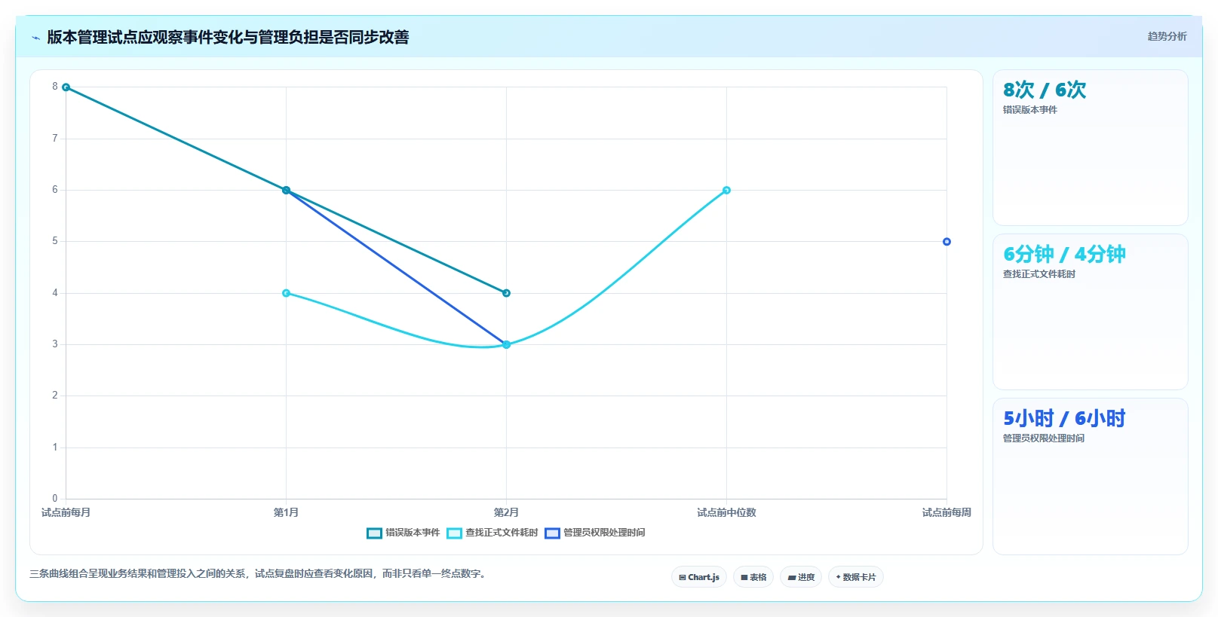Click legend label 查找正式文件耗时

[502, 533]
